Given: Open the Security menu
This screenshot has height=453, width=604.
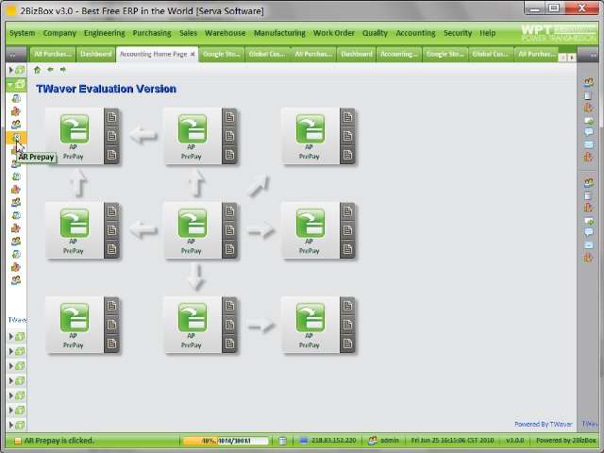Looking at the screenshot, I should coord(458,33).
